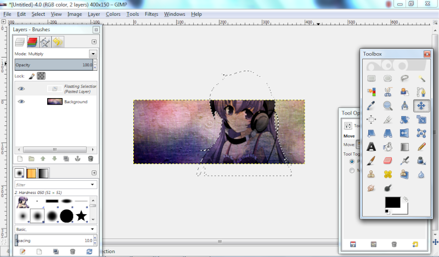
Task: Select the Foreground Select tool
Action: pyautogui.click(x=404, y=92)
